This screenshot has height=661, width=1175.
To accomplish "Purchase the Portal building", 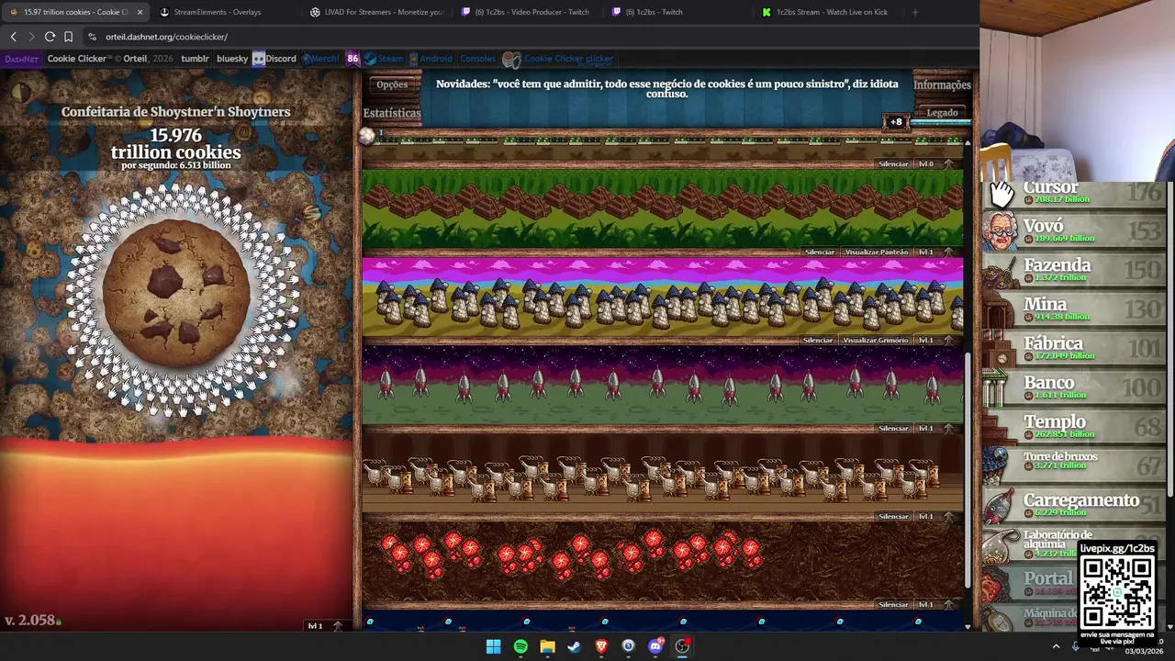I will 1030,583.
